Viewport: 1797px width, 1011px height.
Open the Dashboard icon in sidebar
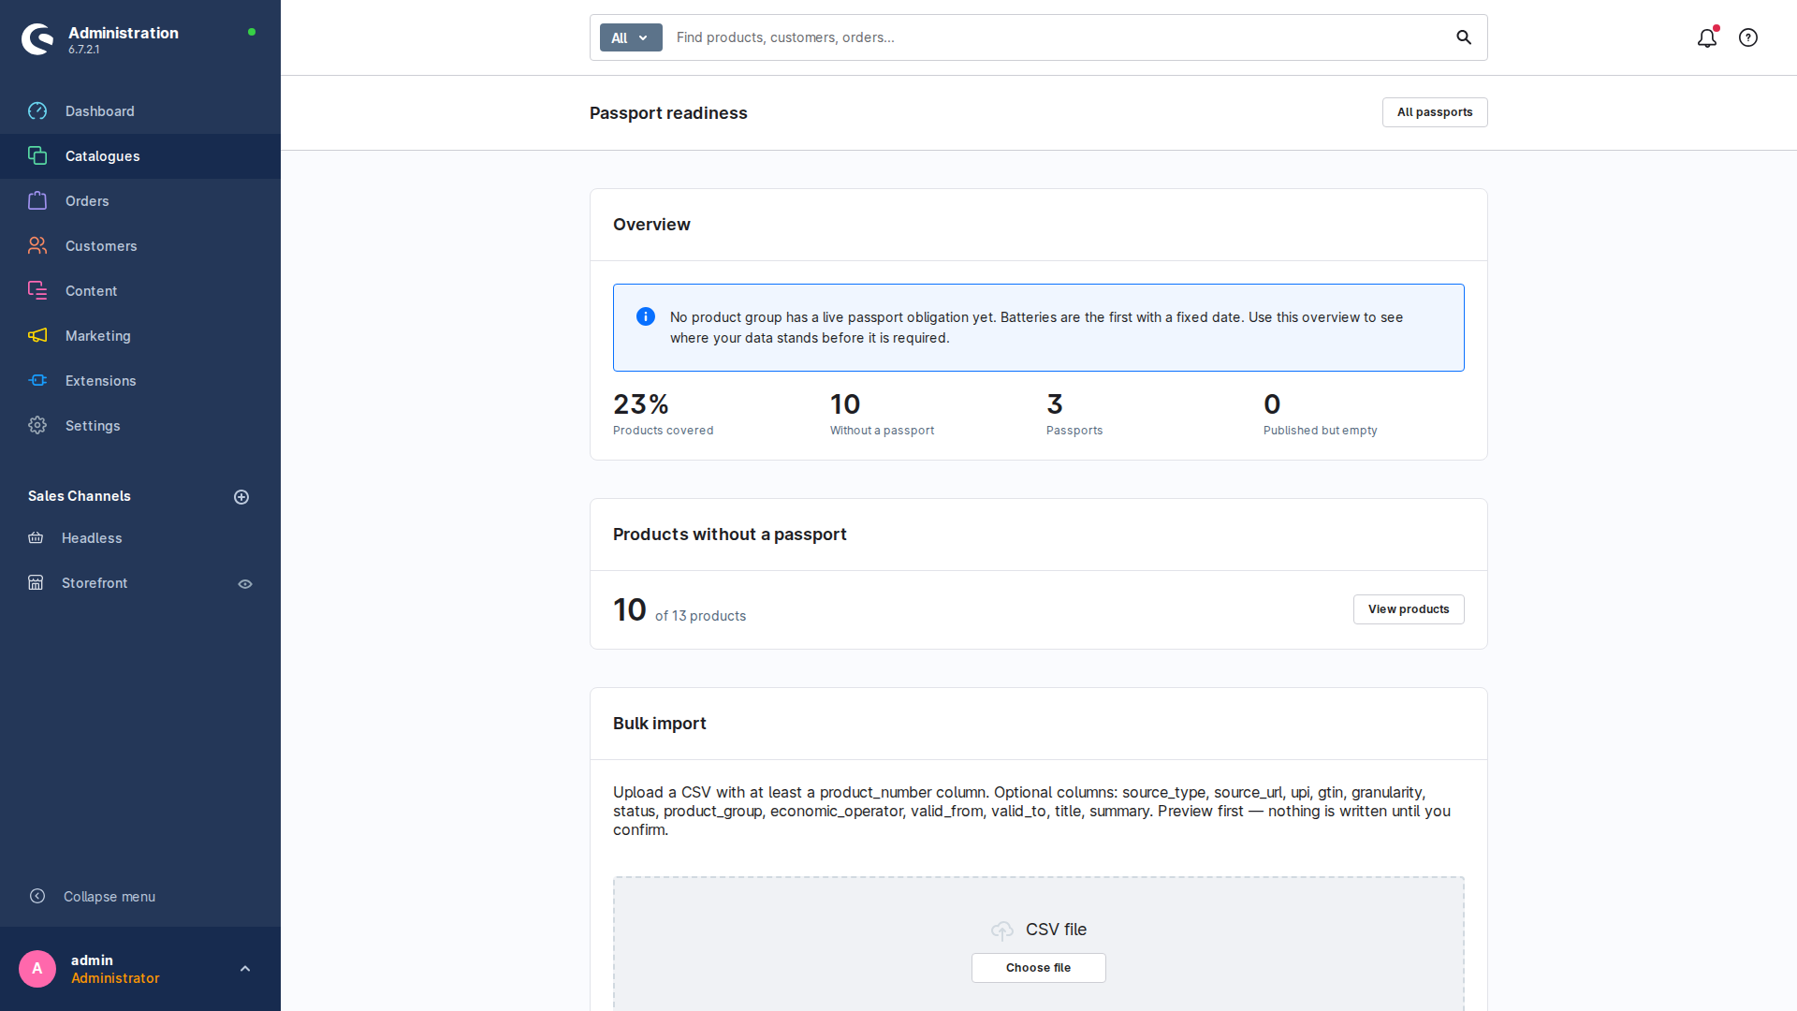tap(37, 111)
